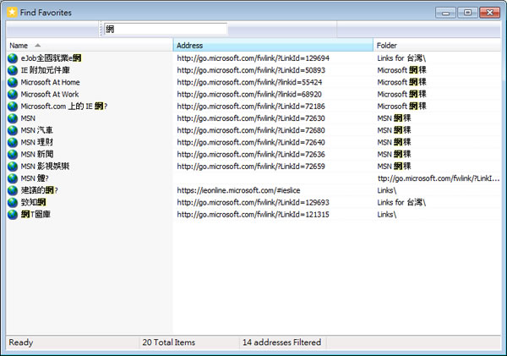Screen dimensions: 507x356
Task: Click address ending linkid=68920
Action: pyautogui.click(x=249, y=94)
